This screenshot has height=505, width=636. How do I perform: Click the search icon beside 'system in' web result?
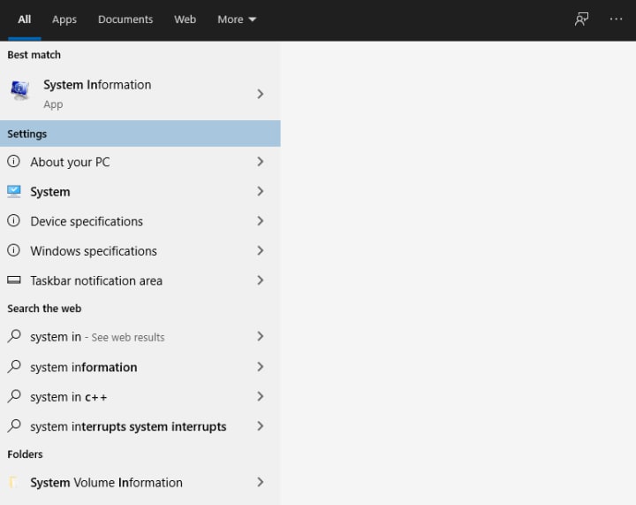[14, 337]
